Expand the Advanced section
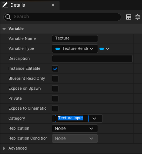Screen dimensions: 142x154 click(x=4, y=148)
